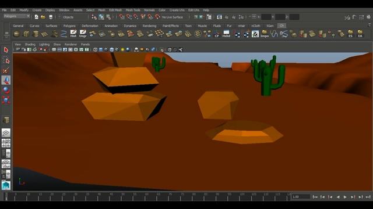
Task: Click the single perspective layout icon
Action: click(x=6, y=133)
